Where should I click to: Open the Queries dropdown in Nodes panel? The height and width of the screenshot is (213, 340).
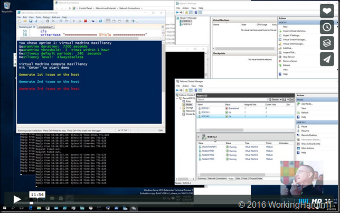pyautogui.click(x=276, y=99)
